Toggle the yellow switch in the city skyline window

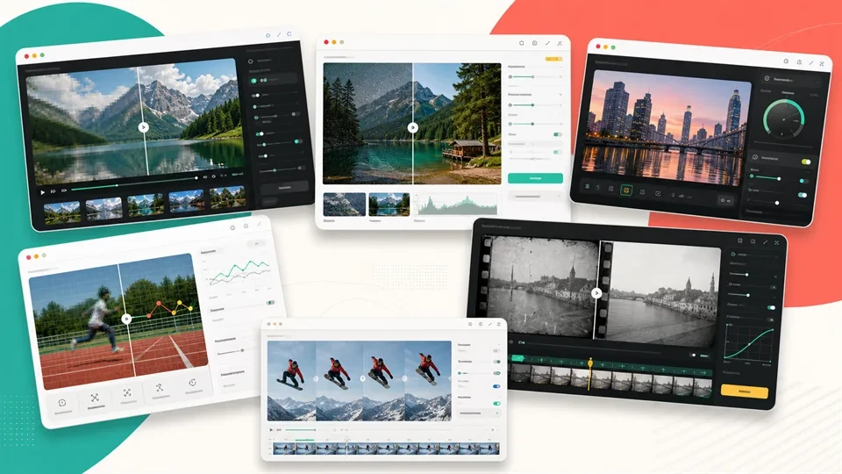click(x=806, y=162)
